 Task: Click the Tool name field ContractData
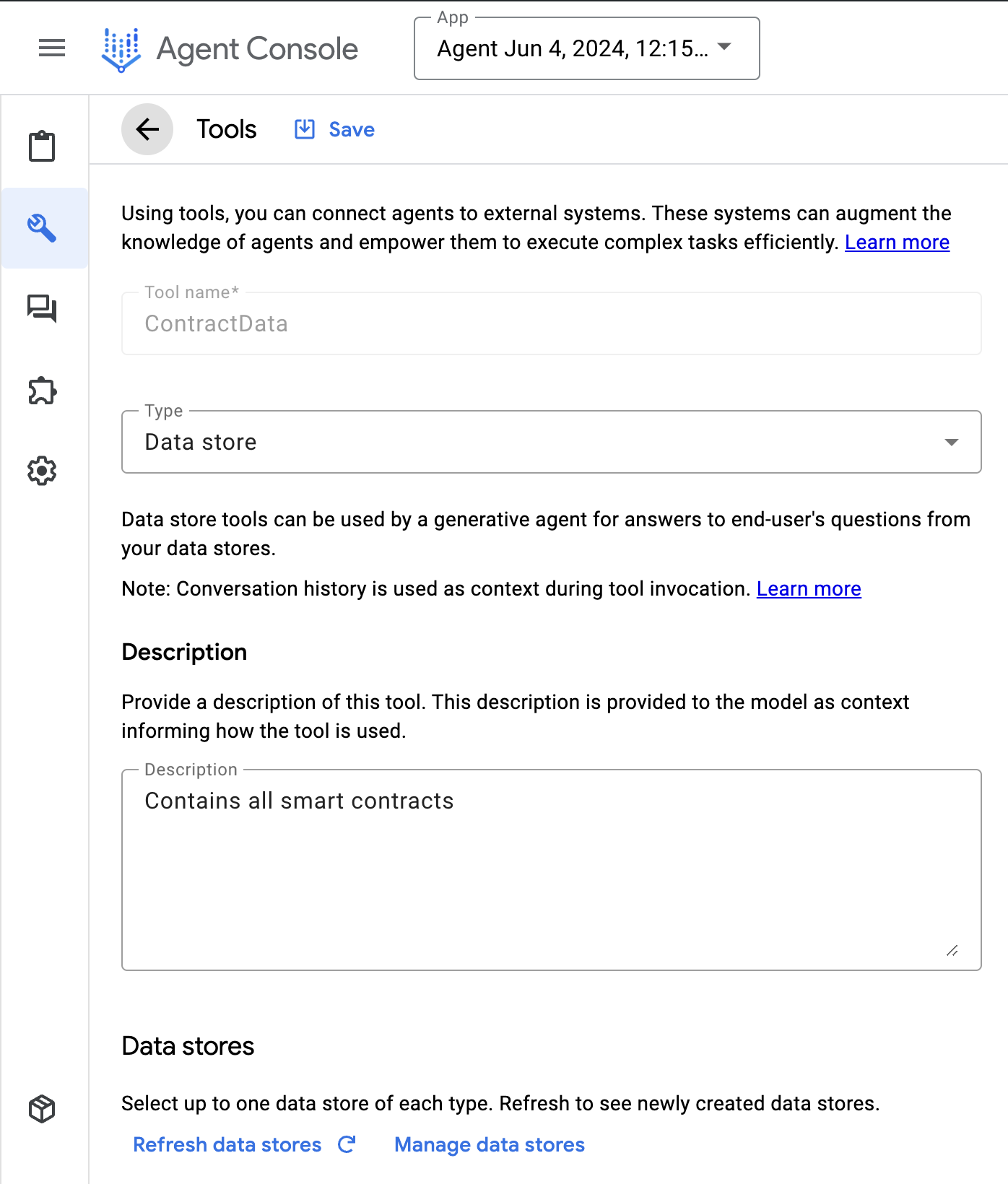(x=551, y=323)
